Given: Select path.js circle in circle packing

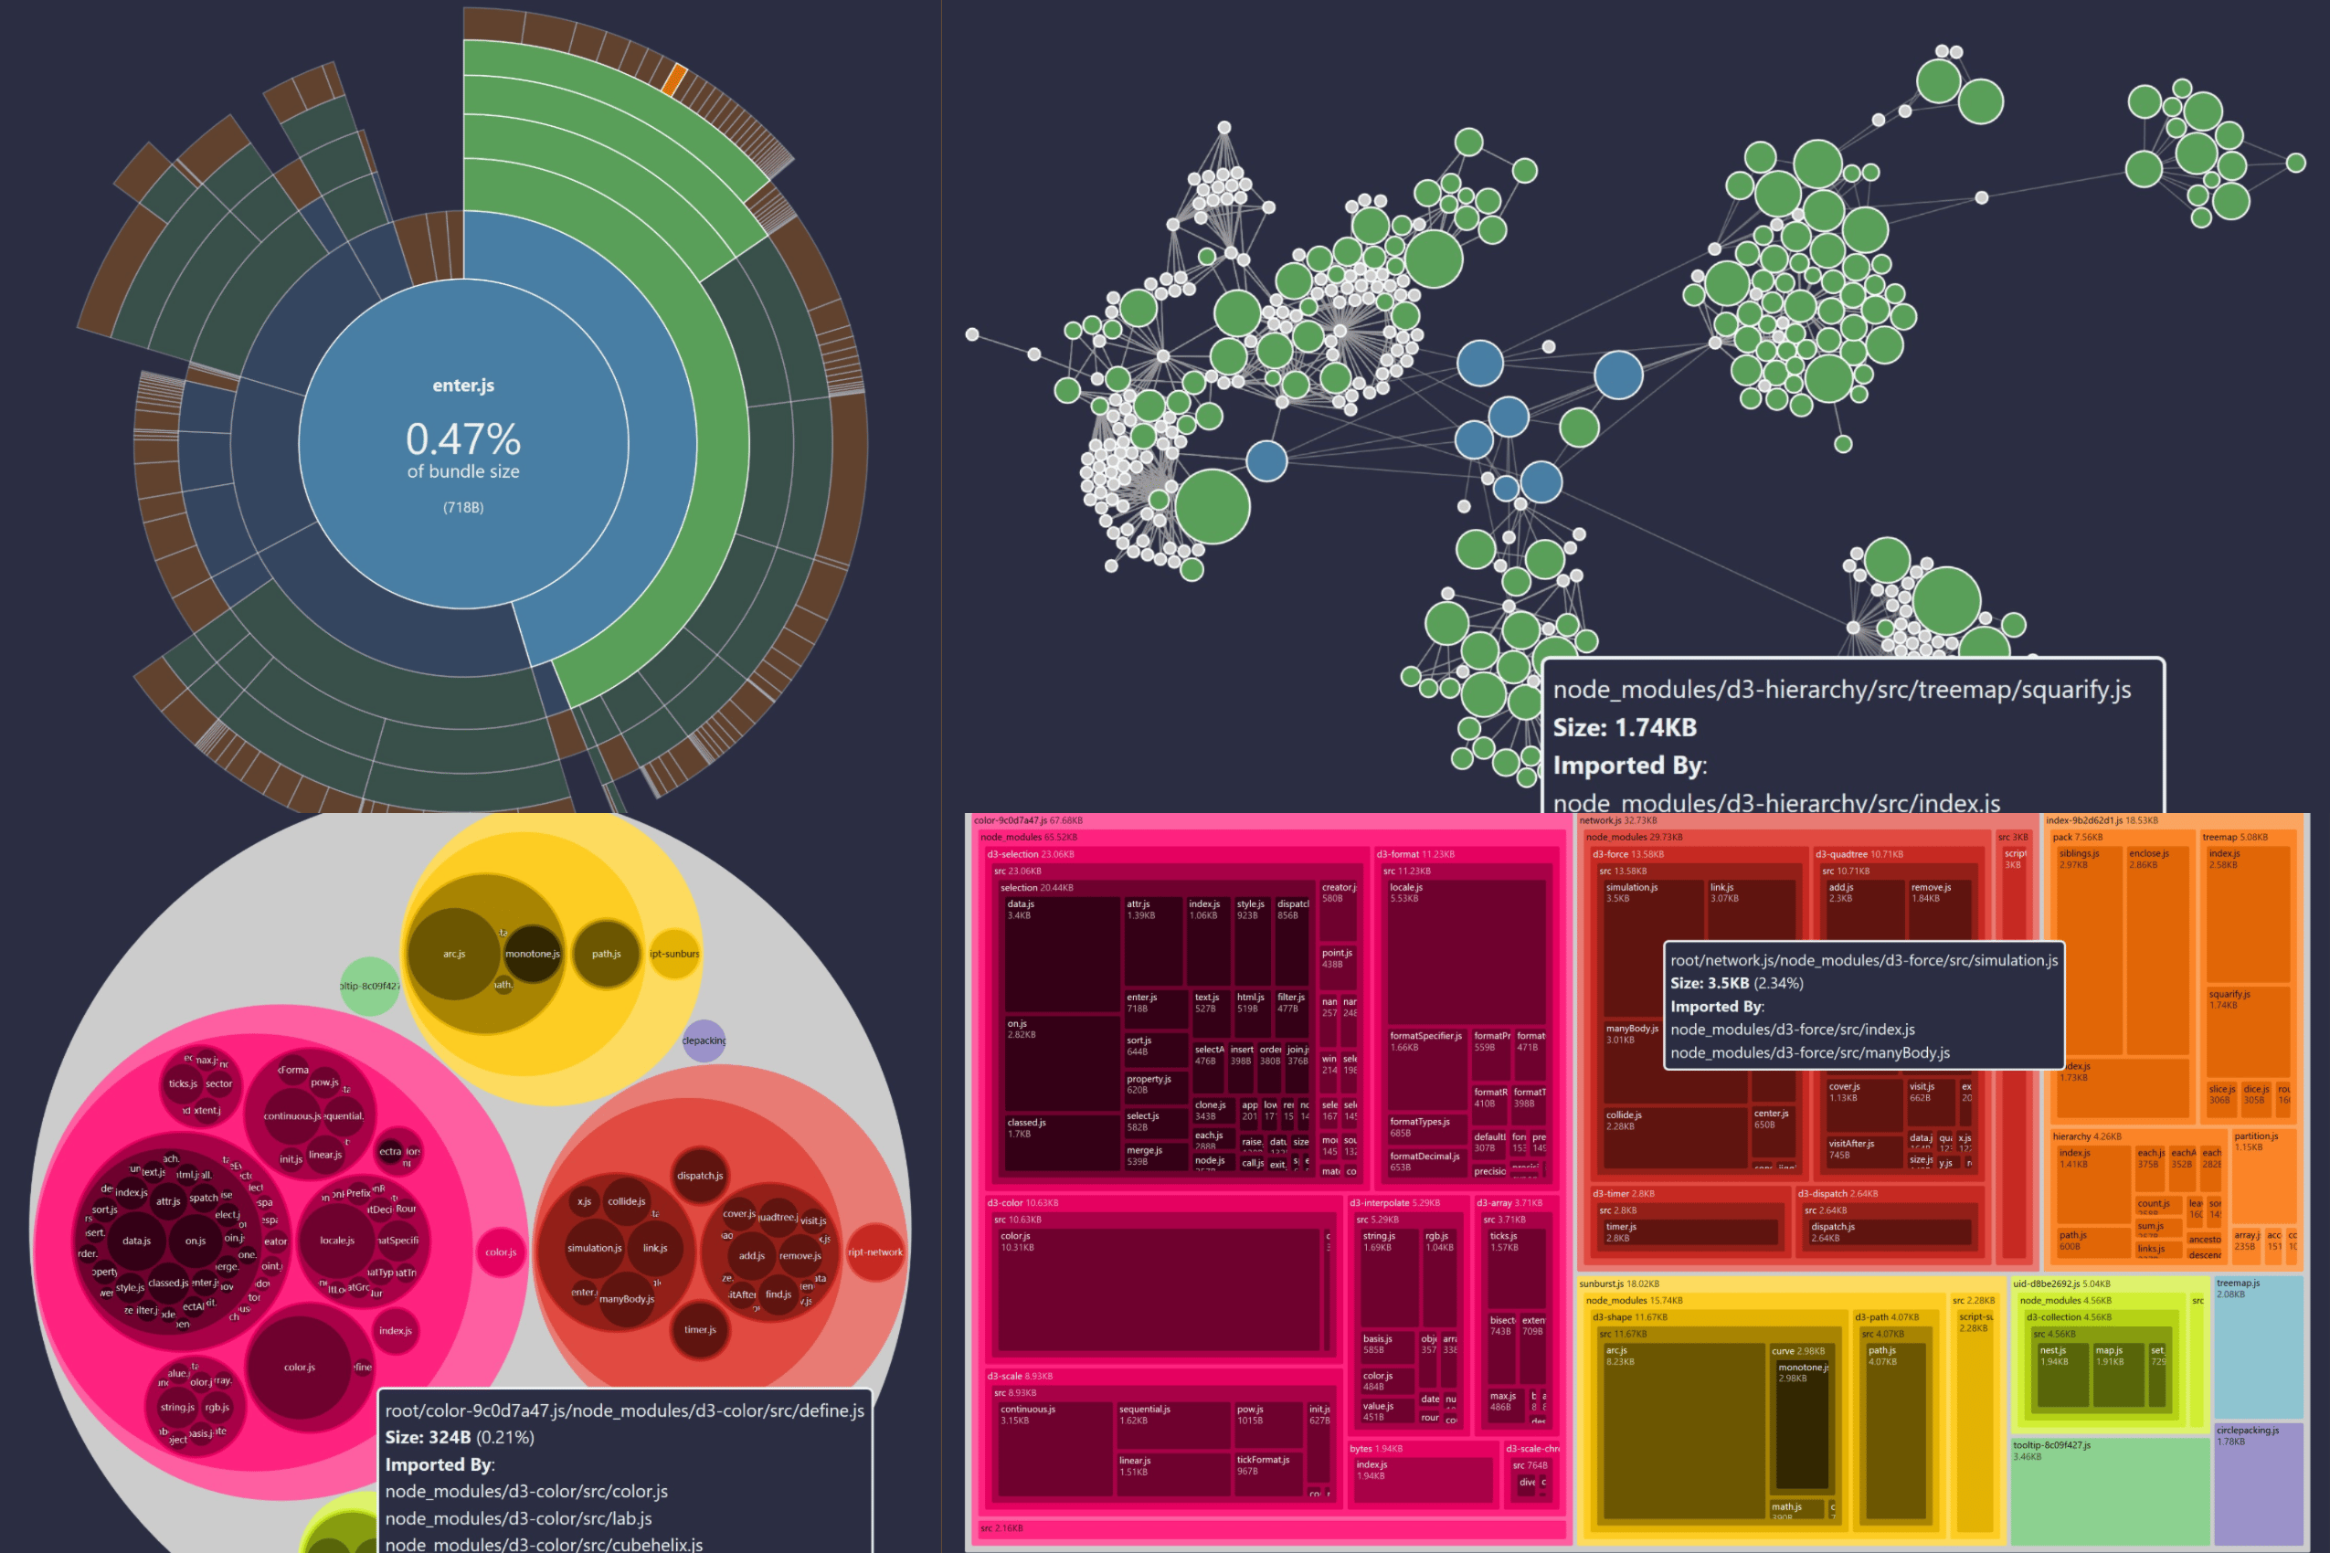Looking at the screenshot, I should tap(607, 954).
